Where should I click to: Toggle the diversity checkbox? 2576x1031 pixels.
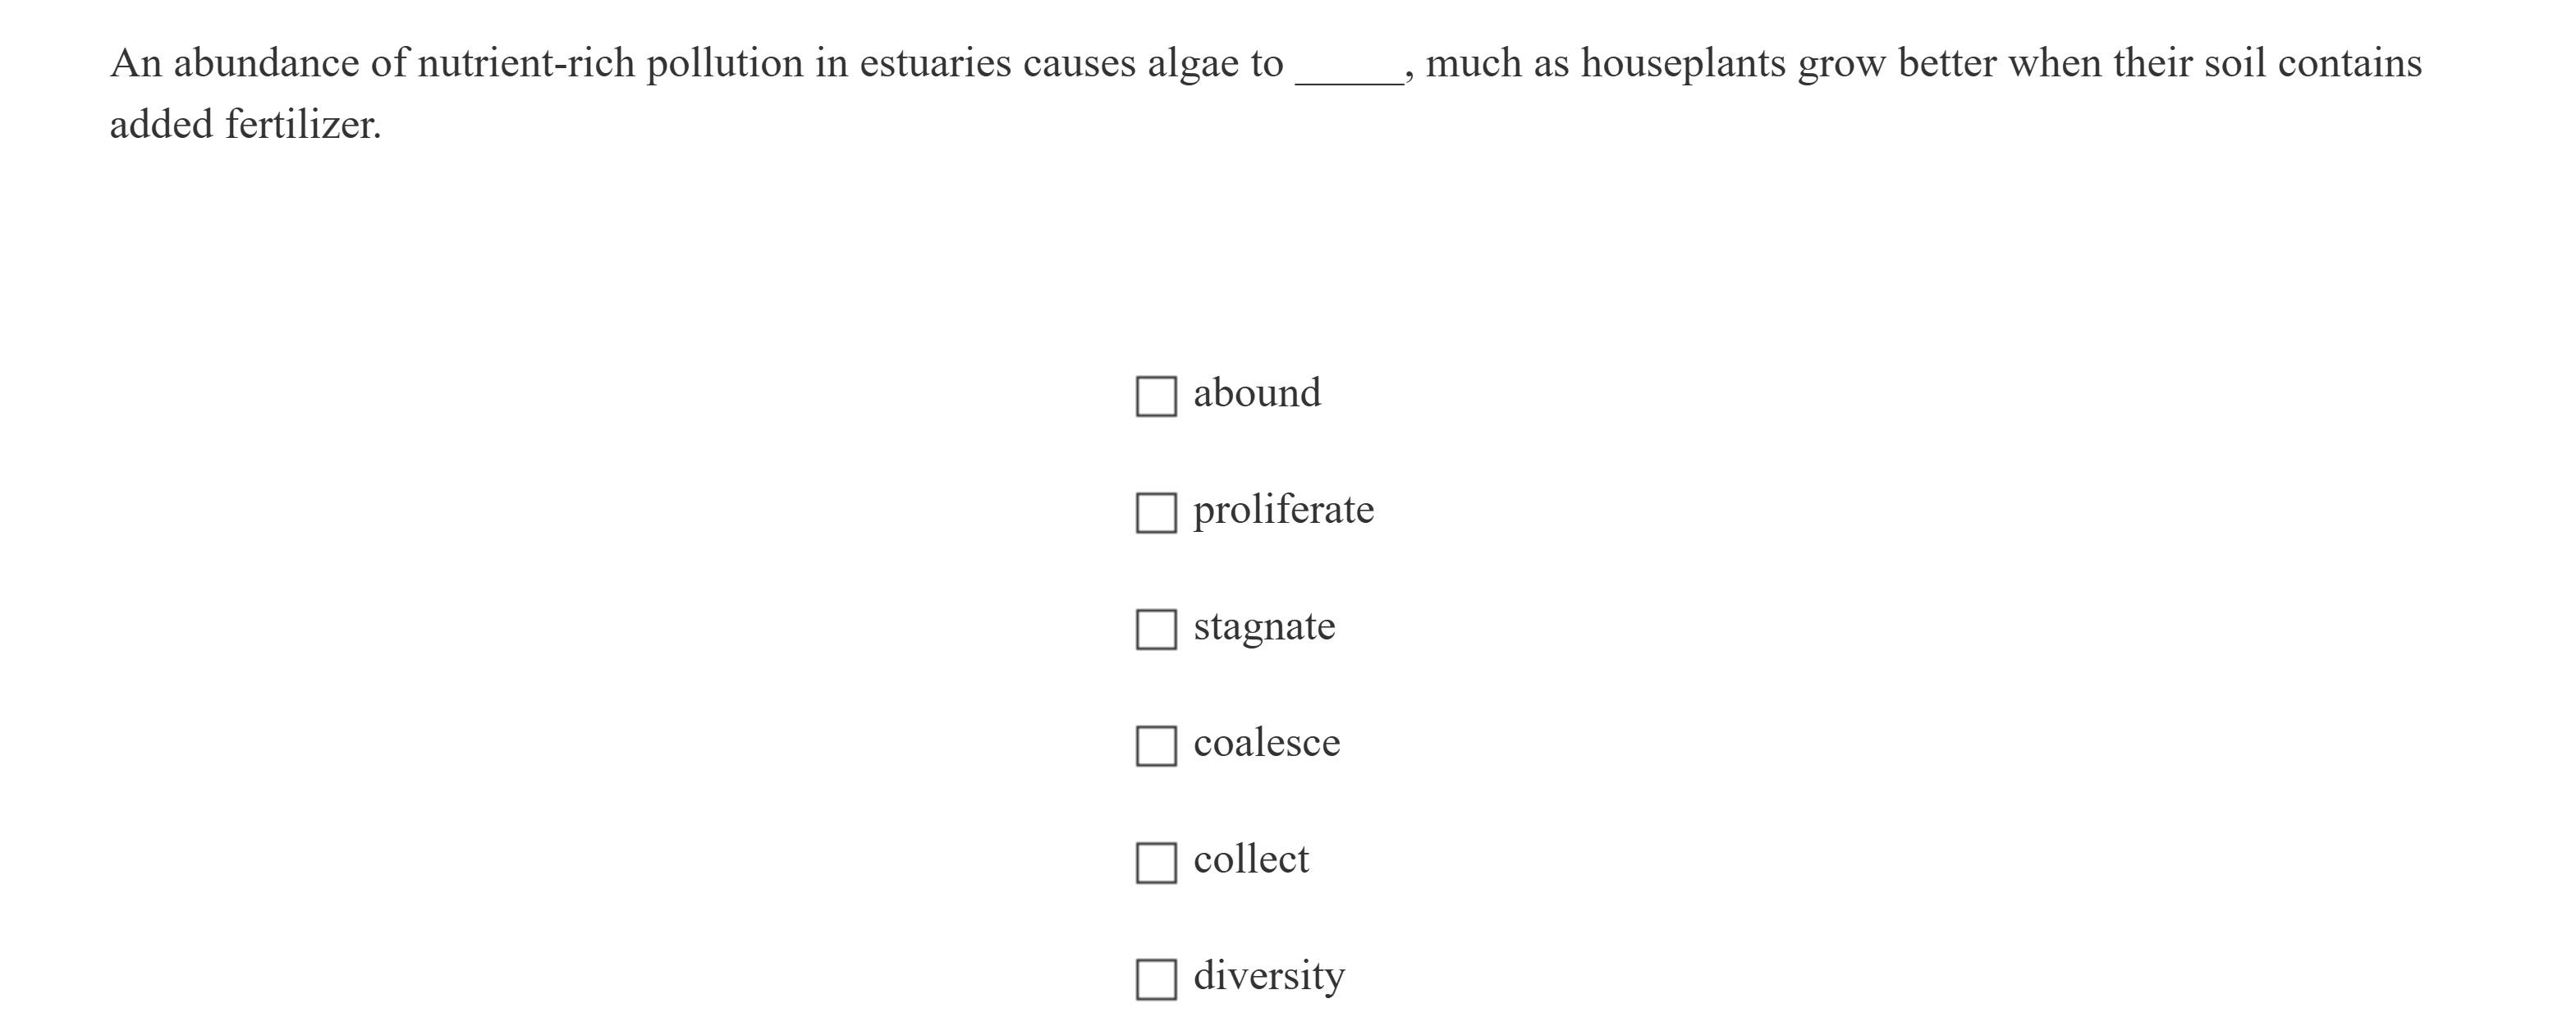[1156, 979]
